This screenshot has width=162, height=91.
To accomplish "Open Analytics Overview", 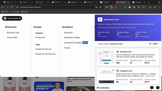I will coord(68,33).
